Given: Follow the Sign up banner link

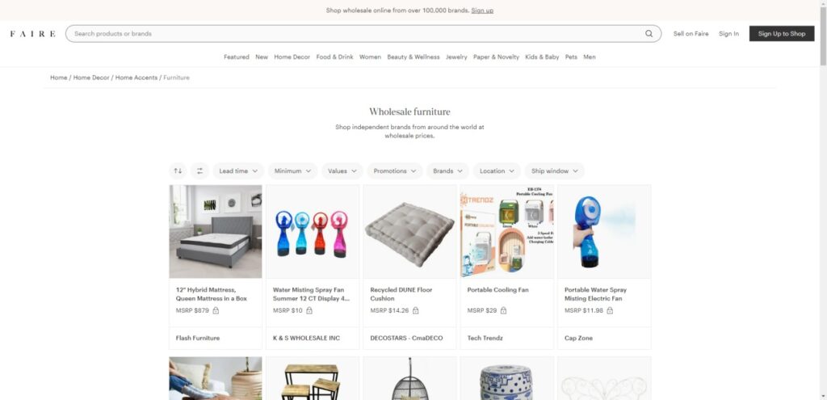Looking at the screenshot, I should [482, 11].
